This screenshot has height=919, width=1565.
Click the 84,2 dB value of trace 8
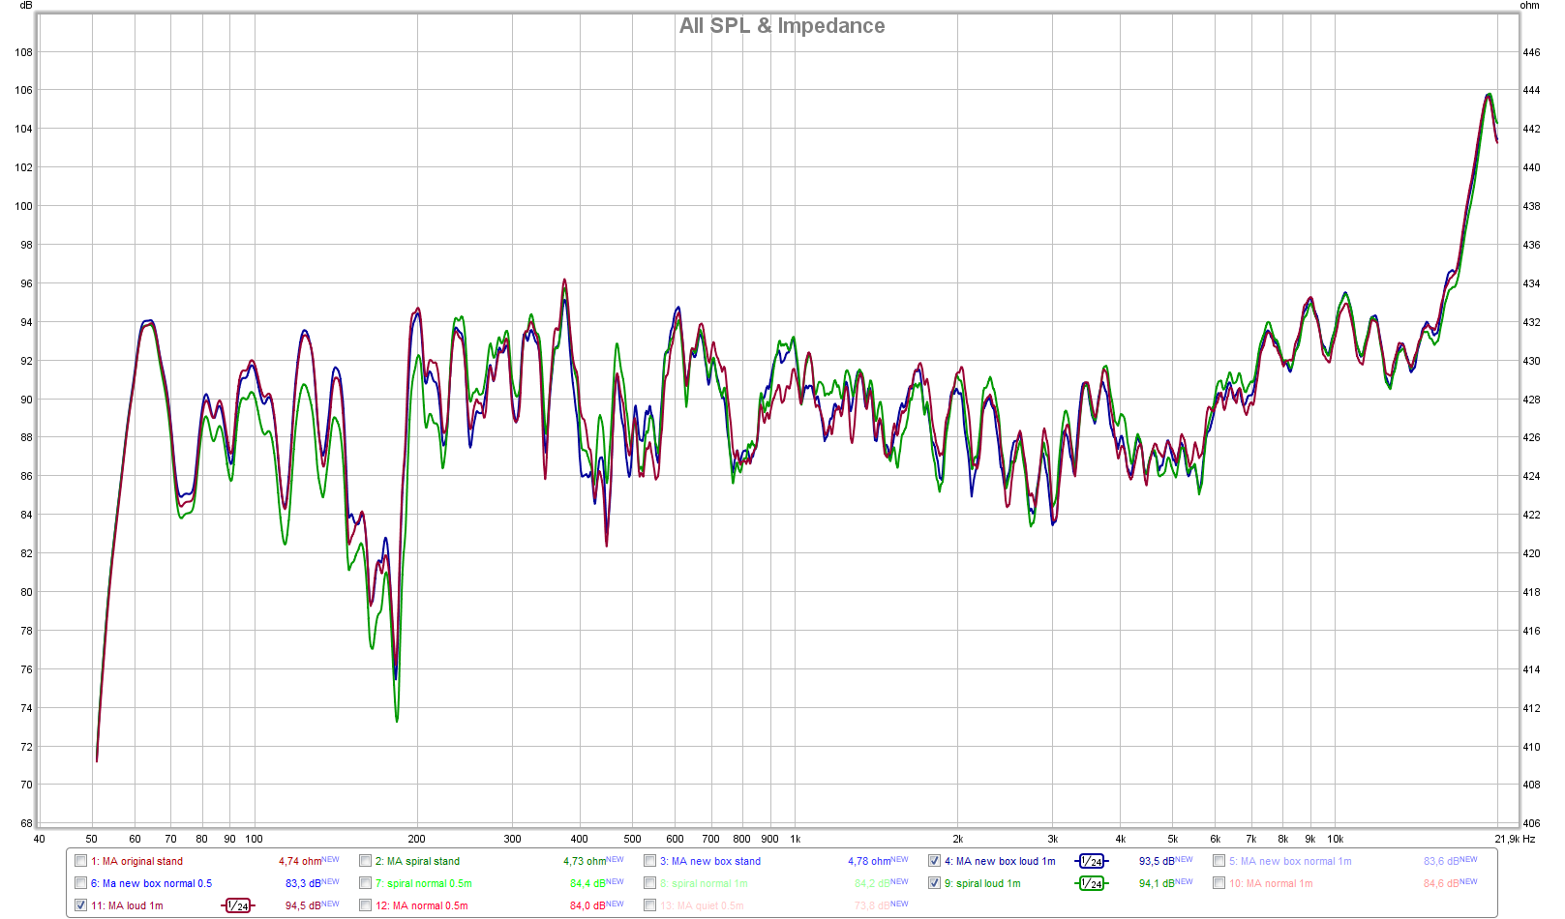pos(871,883)
